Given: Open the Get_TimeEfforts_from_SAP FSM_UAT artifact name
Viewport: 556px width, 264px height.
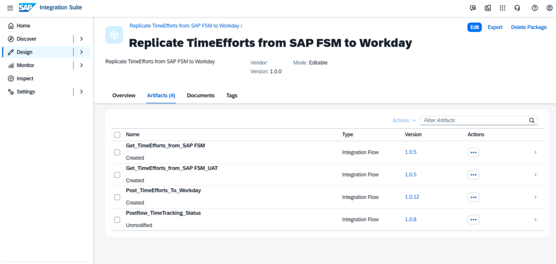Looking at the screenshot, I should click(x=172, y=168).
